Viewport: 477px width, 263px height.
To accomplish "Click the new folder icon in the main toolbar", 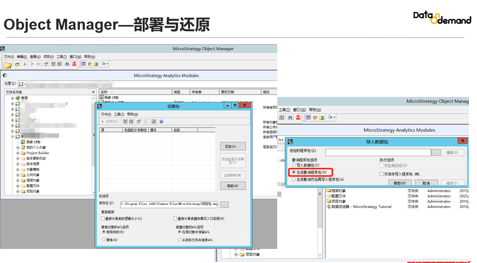I will [x=17, y=64].
